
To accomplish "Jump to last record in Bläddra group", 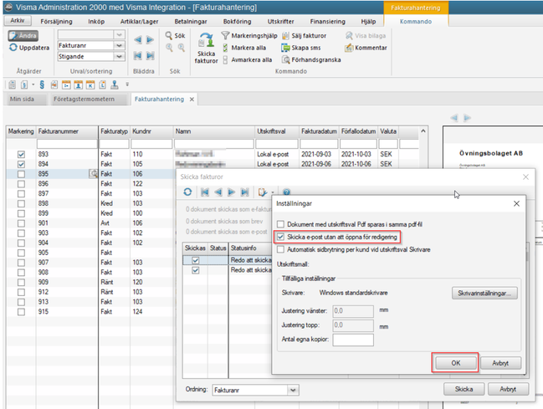I will click(x=150, y=55).
